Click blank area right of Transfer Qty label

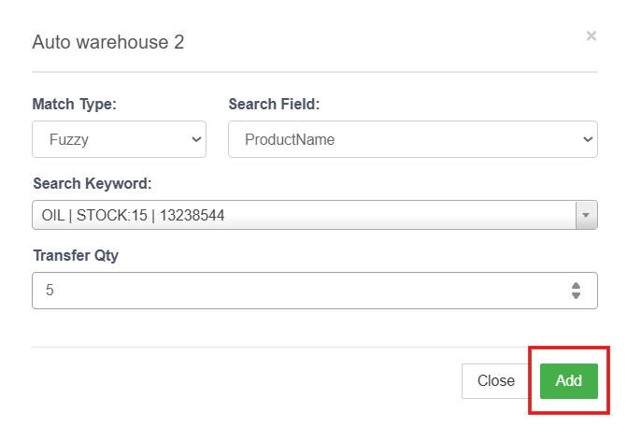pos(355,255)
